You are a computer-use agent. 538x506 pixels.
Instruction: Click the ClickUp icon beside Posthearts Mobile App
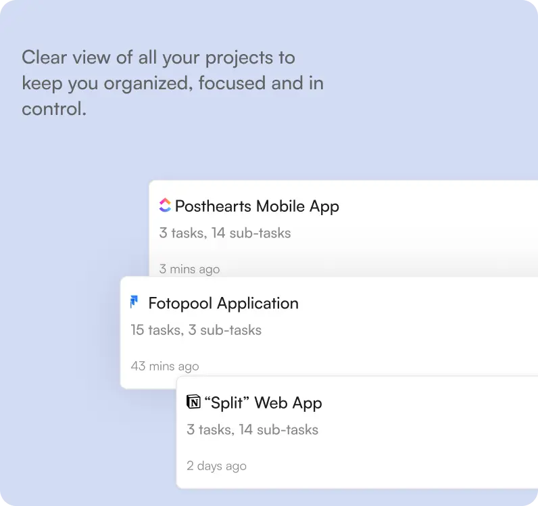click(x=165, y=206)
